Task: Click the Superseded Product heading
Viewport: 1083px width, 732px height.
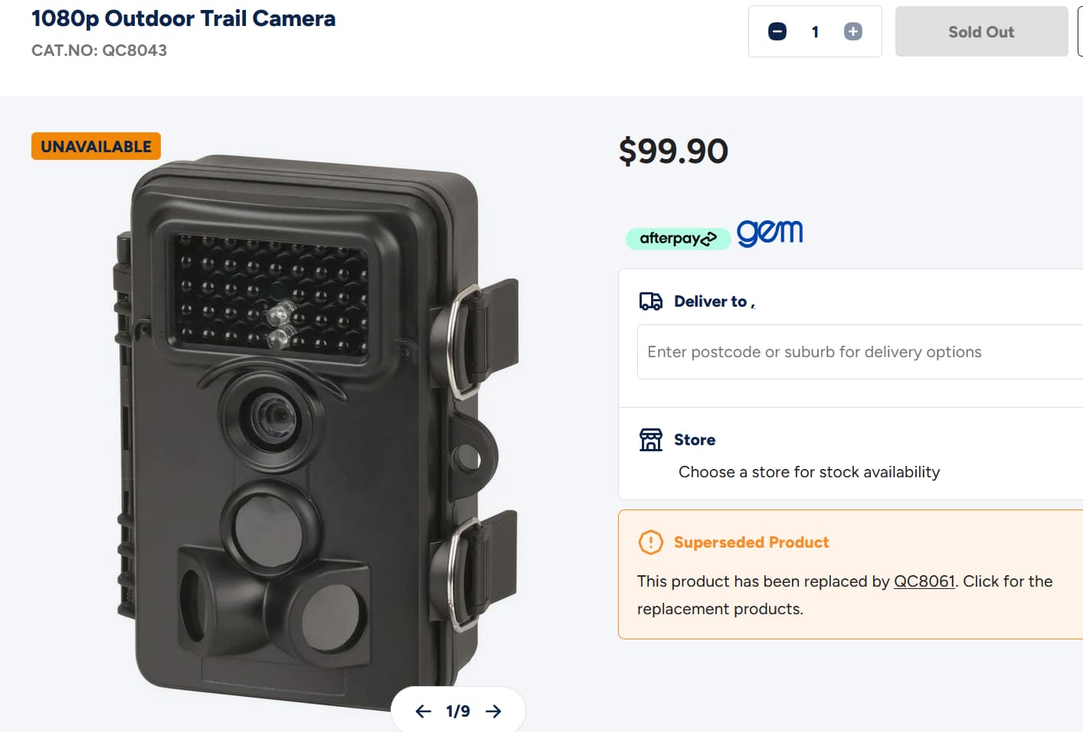Action: pos(751,542)
